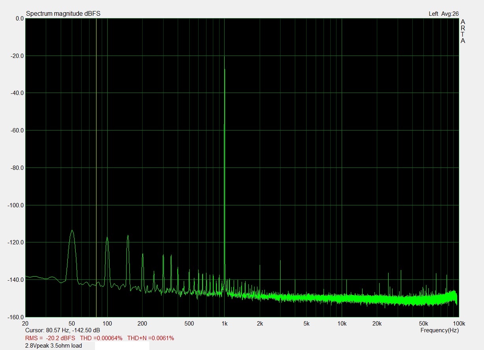The image size is (484, 350).
Task: Click the 'THD+N =0.0061%' value
Action: 151,338
